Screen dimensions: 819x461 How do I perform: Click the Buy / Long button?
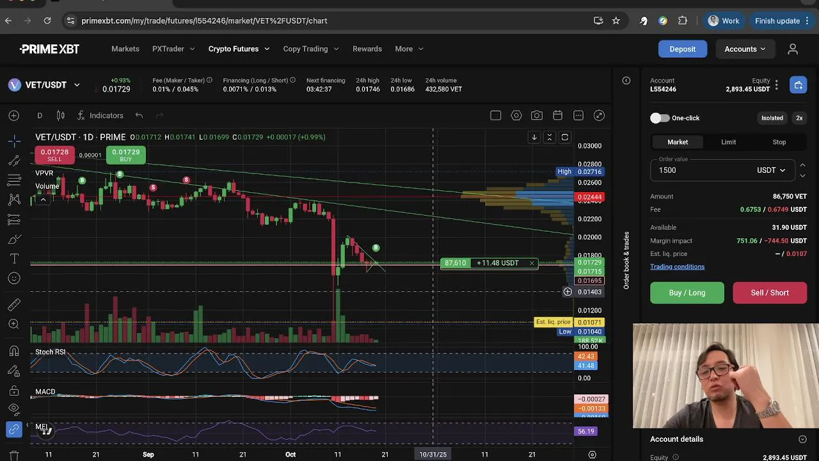coord(687,293)
